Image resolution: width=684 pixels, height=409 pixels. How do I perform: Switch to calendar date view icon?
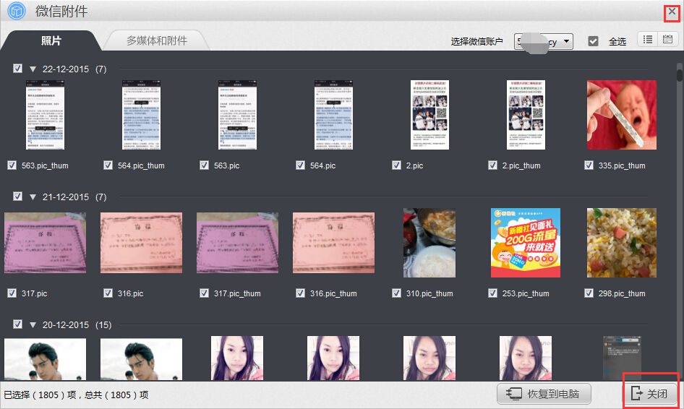[667, 40]
